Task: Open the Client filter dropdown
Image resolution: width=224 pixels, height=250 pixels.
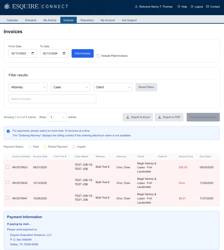Action: click(113, 87)
